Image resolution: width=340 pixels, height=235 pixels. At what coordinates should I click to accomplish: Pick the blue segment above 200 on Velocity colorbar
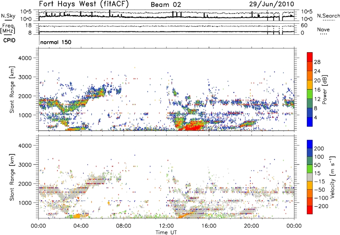click(x=310, y=144)
